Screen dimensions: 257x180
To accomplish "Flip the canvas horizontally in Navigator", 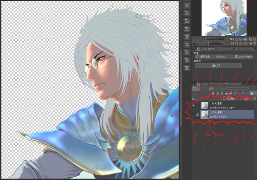I will tap(250, 43).
